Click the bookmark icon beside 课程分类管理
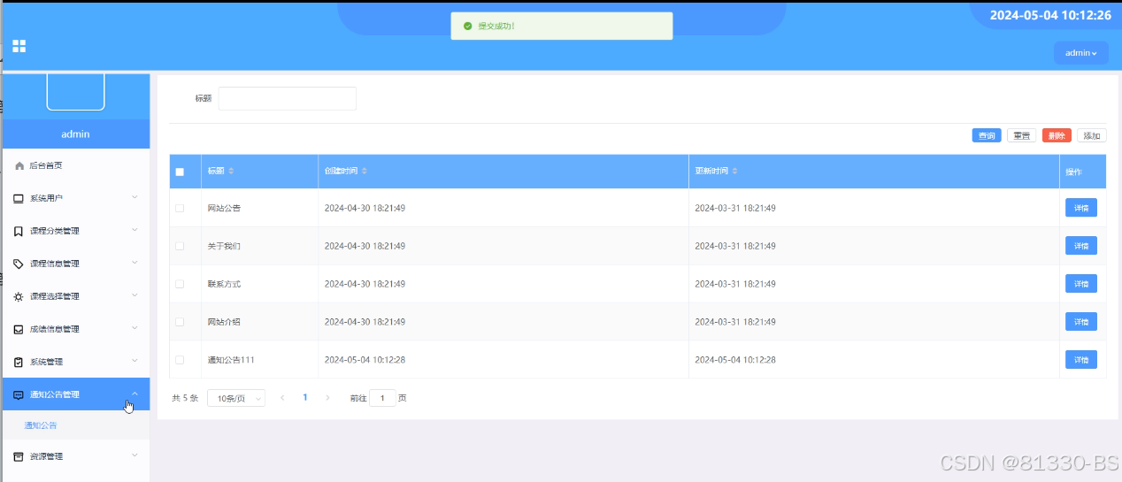The width and height of the screenshot is (1122, 482). [x=19, y=231]
